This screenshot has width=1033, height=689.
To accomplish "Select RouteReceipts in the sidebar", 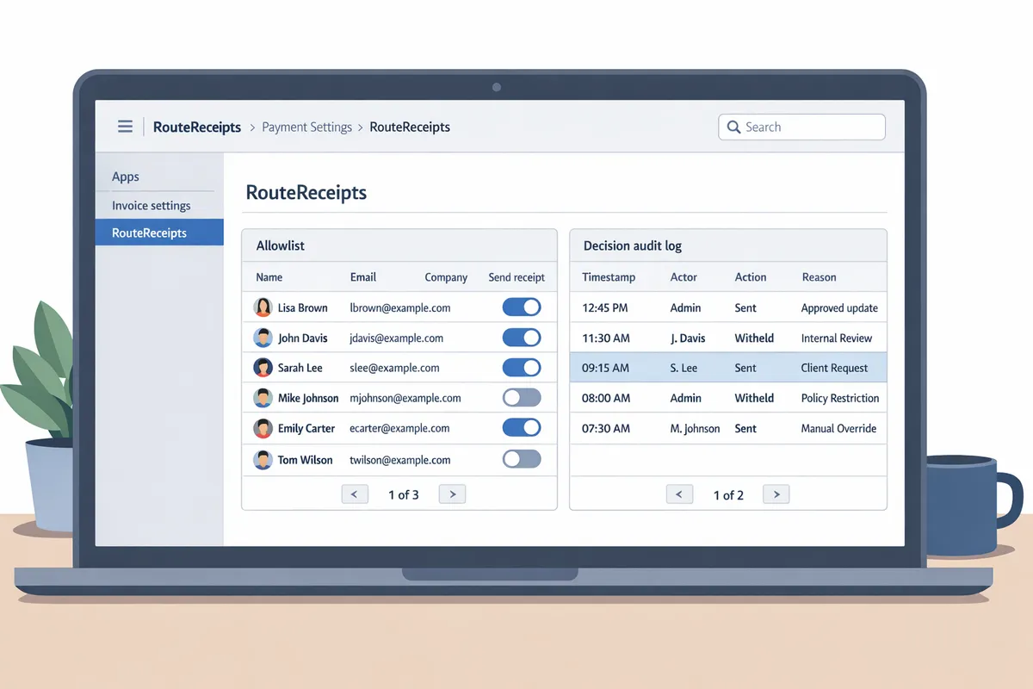I will click(159, 233).
